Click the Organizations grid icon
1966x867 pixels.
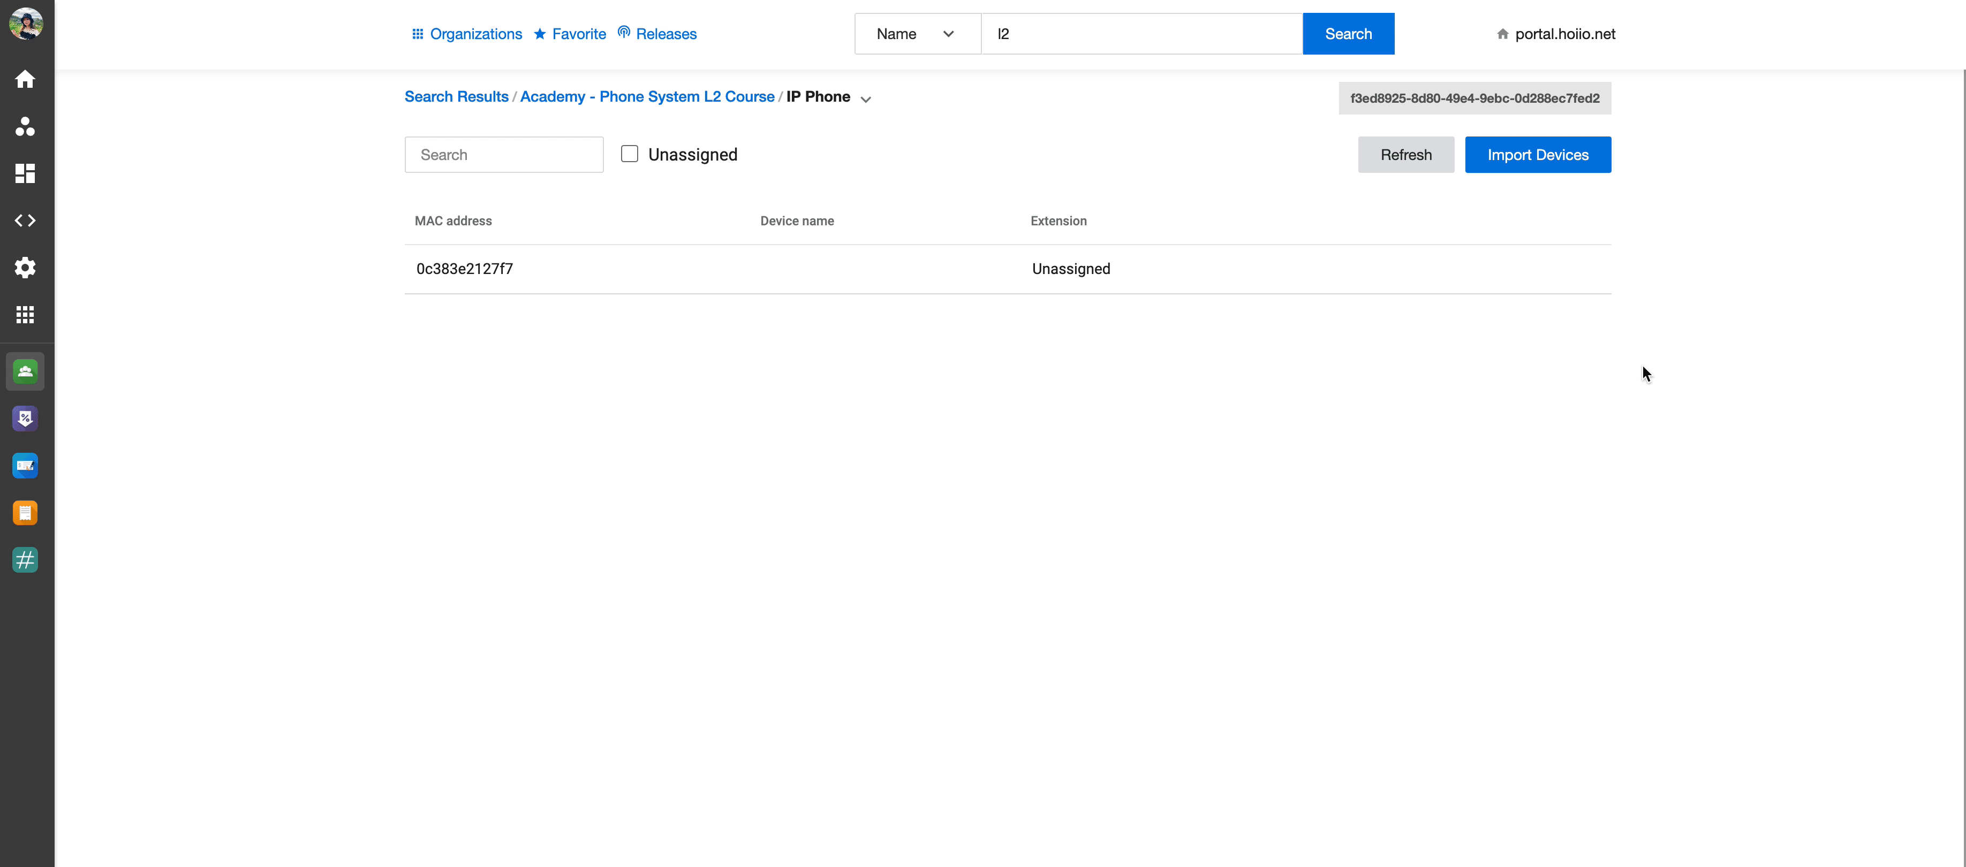click(418, 34)
